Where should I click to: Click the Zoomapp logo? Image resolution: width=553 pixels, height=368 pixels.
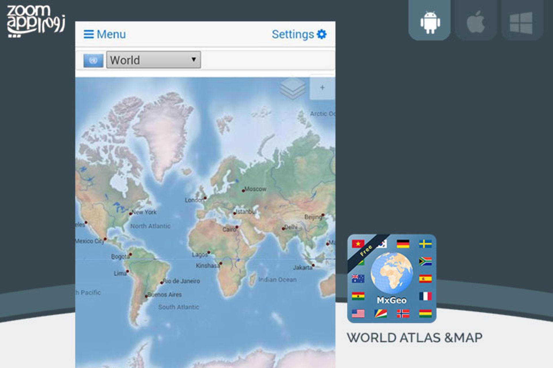(x=35, y=21)
